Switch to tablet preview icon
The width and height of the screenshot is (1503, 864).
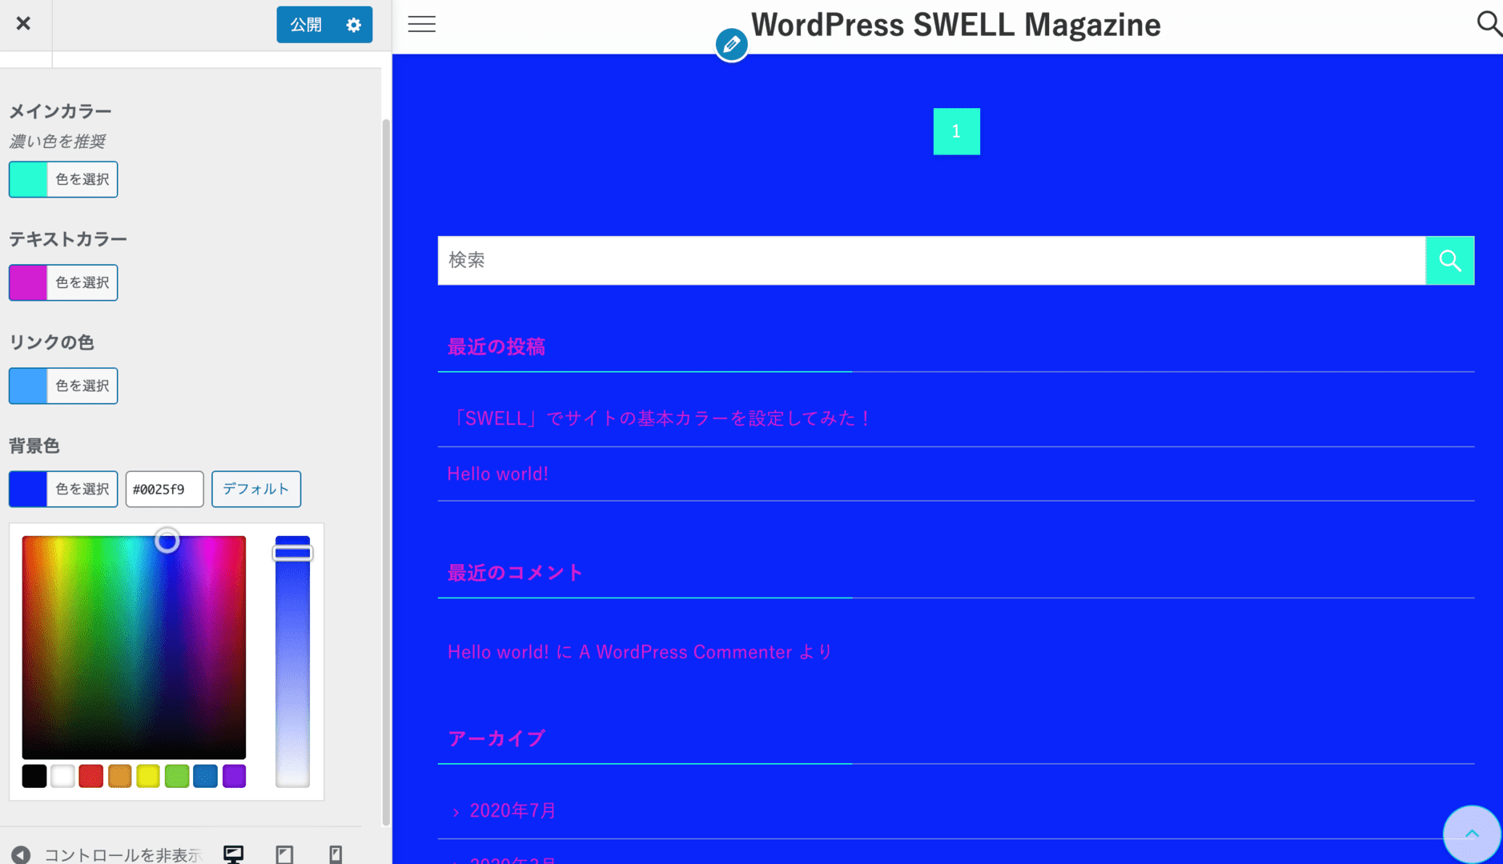pos(284,854)
